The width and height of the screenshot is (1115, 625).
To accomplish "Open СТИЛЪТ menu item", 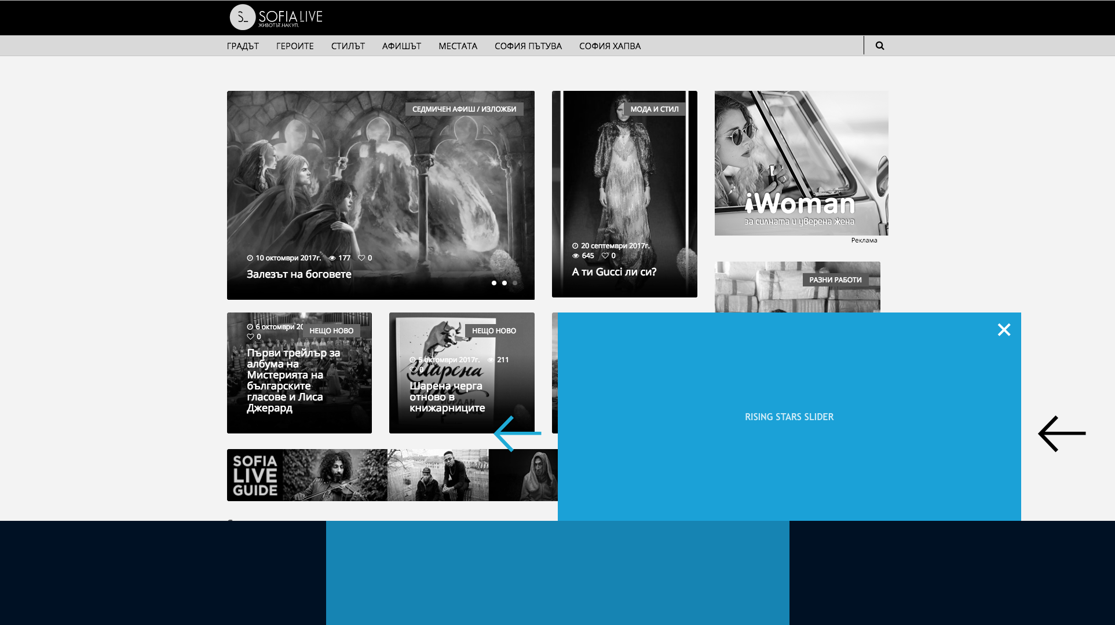I will pyautogui.click(x=348, y=46).
